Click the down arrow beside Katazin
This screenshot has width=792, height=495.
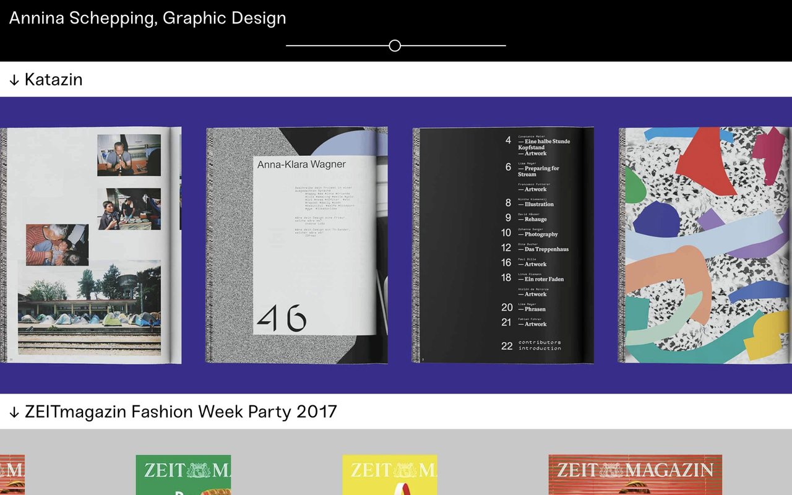tap(12, 79)
